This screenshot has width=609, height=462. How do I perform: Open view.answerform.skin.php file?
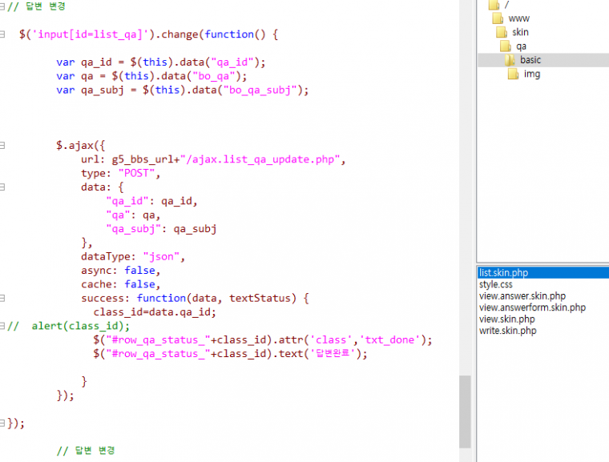(532, 307)
